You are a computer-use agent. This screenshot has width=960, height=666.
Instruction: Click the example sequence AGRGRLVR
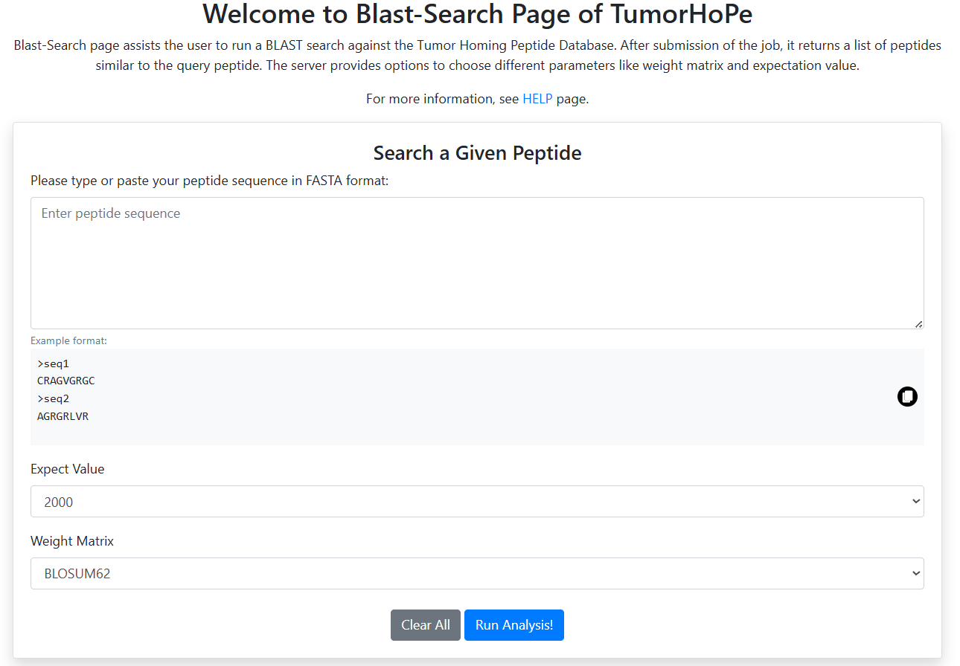point(63,416)
